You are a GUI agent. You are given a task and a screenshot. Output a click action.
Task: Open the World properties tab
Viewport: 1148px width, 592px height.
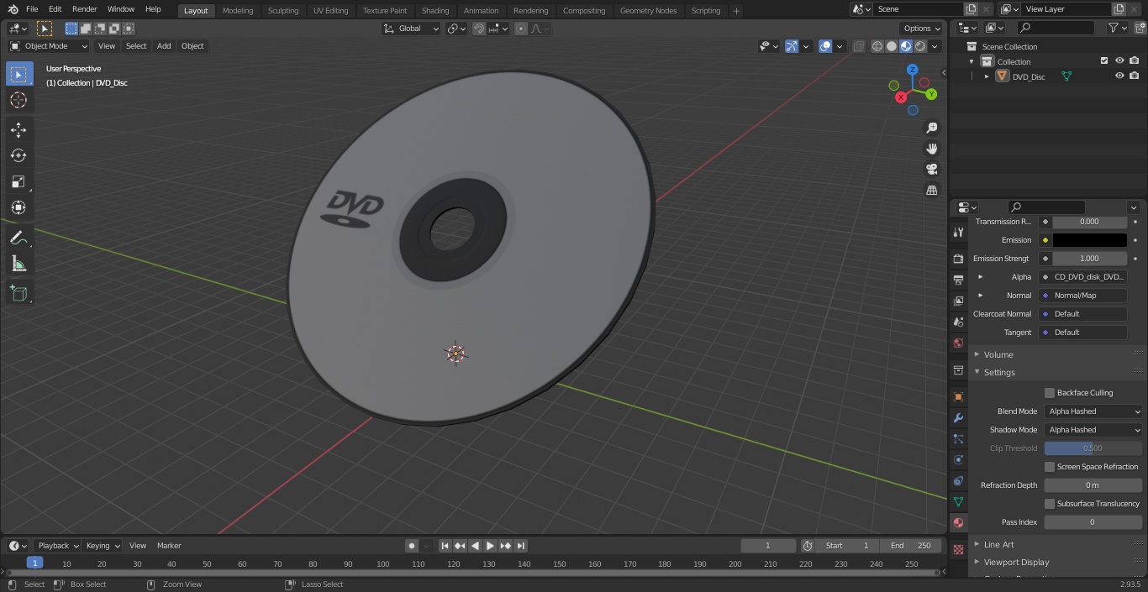(958, 343)
